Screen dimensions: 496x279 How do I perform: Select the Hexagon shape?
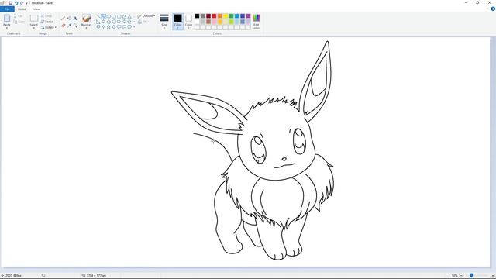114,22
